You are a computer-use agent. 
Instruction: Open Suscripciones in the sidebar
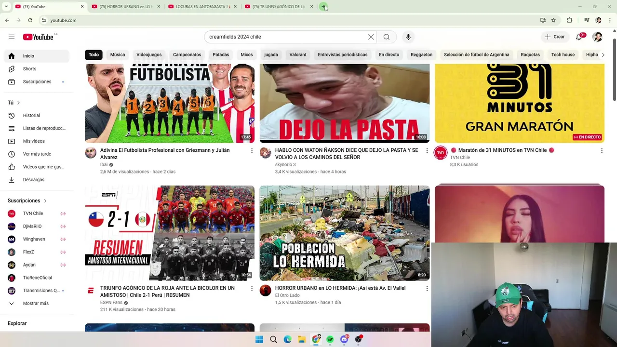point(37,82)
